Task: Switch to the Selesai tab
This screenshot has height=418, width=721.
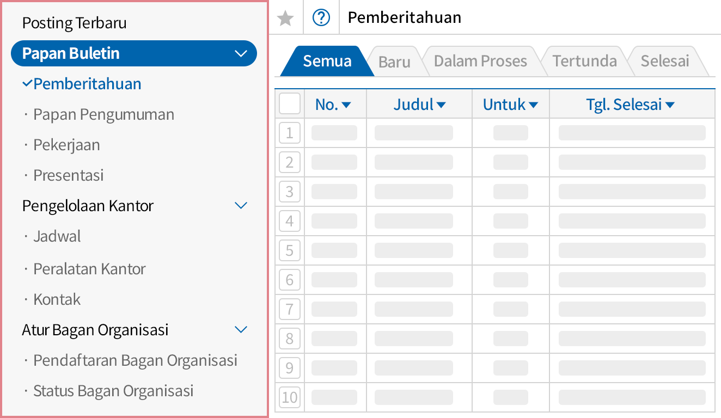Action: 665,61
